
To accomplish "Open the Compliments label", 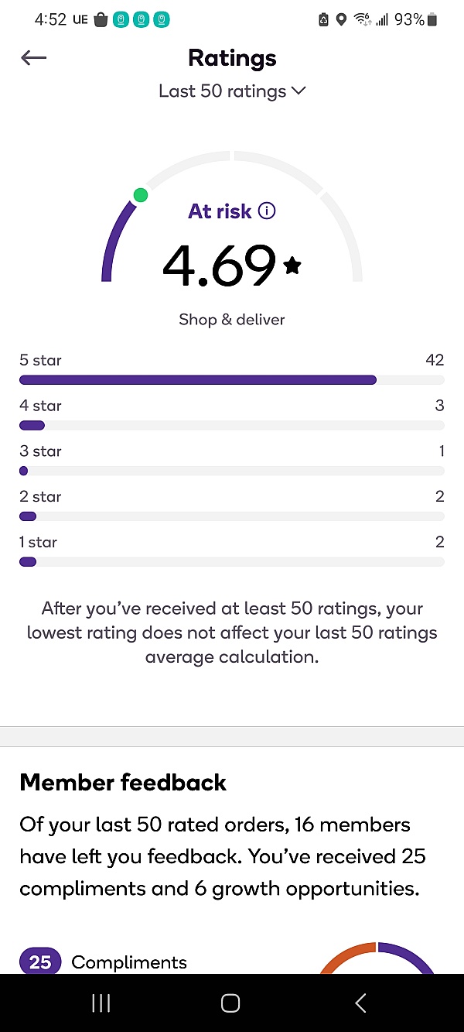I will (x=129, y=962).
